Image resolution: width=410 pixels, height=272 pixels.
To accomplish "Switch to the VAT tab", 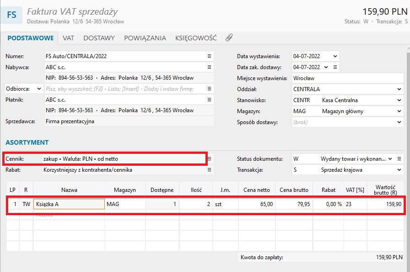I will click(69, 38).
